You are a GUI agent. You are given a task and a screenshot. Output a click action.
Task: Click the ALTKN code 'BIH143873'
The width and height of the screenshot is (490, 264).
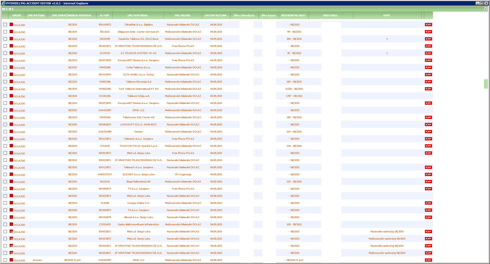tap(105, 25)
